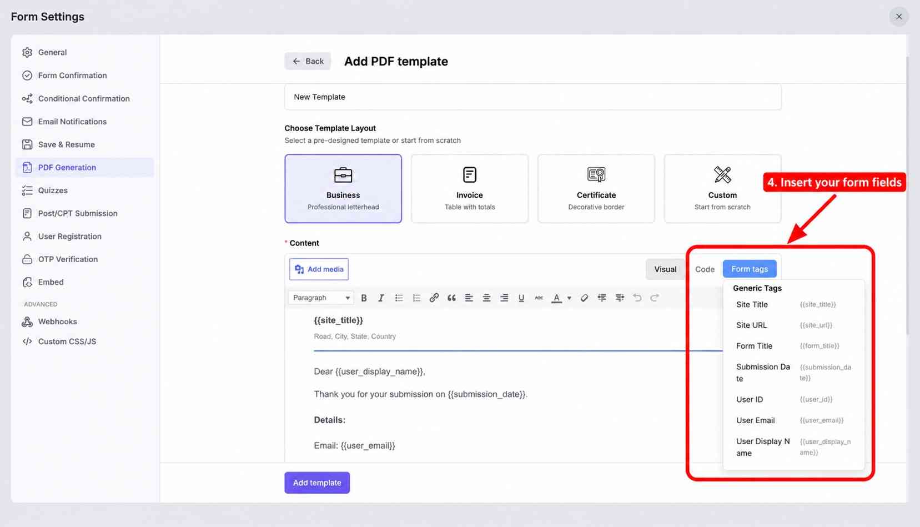Open Paragraph format dropdown
The image size is (920, 527).
tap(321, 298)
